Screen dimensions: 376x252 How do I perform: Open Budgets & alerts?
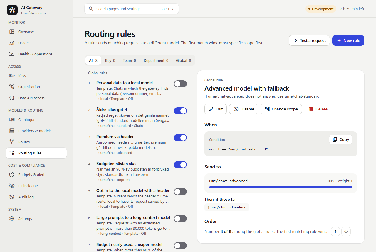point(36,175)
